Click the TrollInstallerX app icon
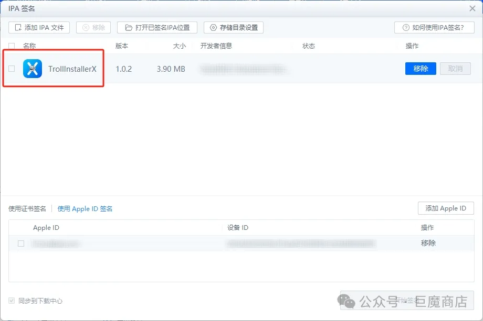Screen dimensions: 483x321 [x=33, y=69]
